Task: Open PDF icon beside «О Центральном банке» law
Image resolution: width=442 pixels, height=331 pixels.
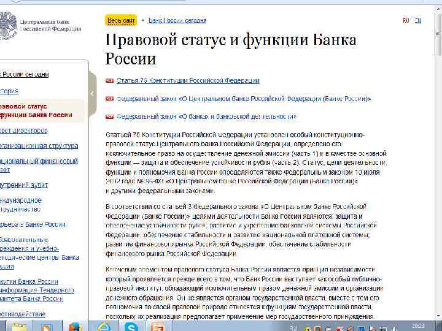Action: [x=110, y=99]
